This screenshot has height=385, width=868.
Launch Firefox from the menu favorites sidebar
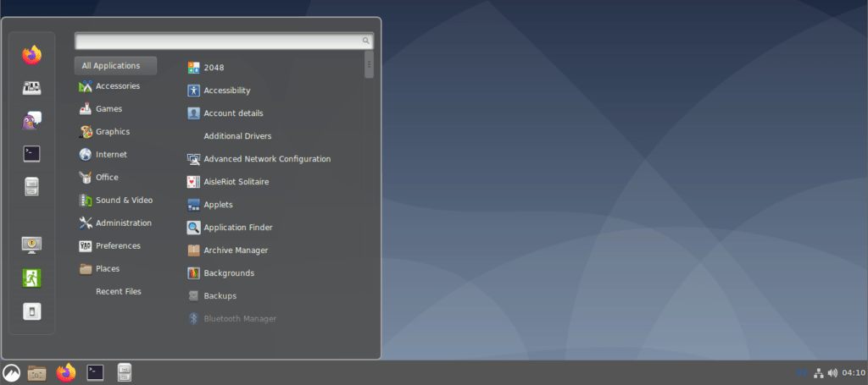point(31,55)
